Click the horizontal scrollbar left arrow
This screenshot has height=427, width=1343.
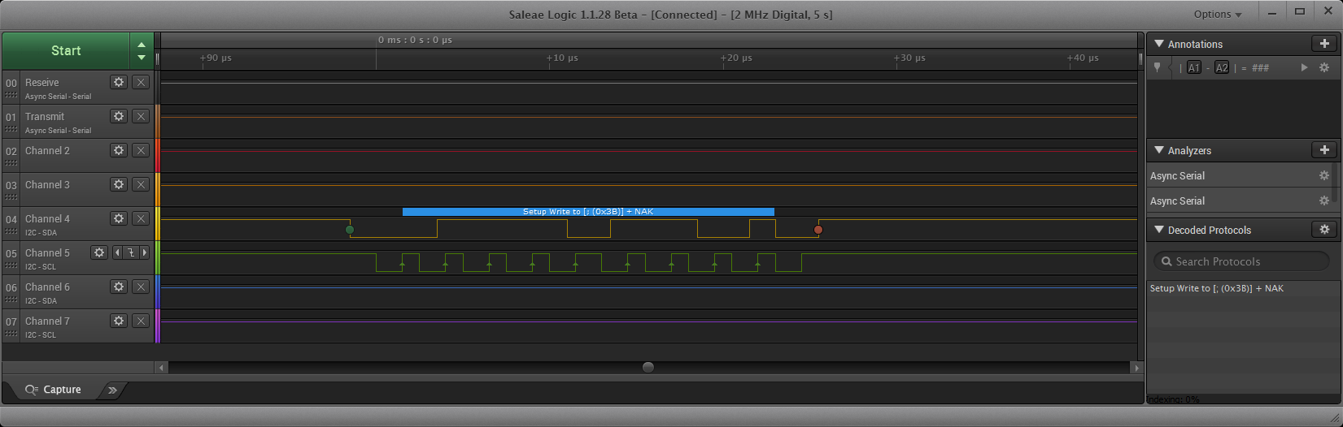[162, 368]
